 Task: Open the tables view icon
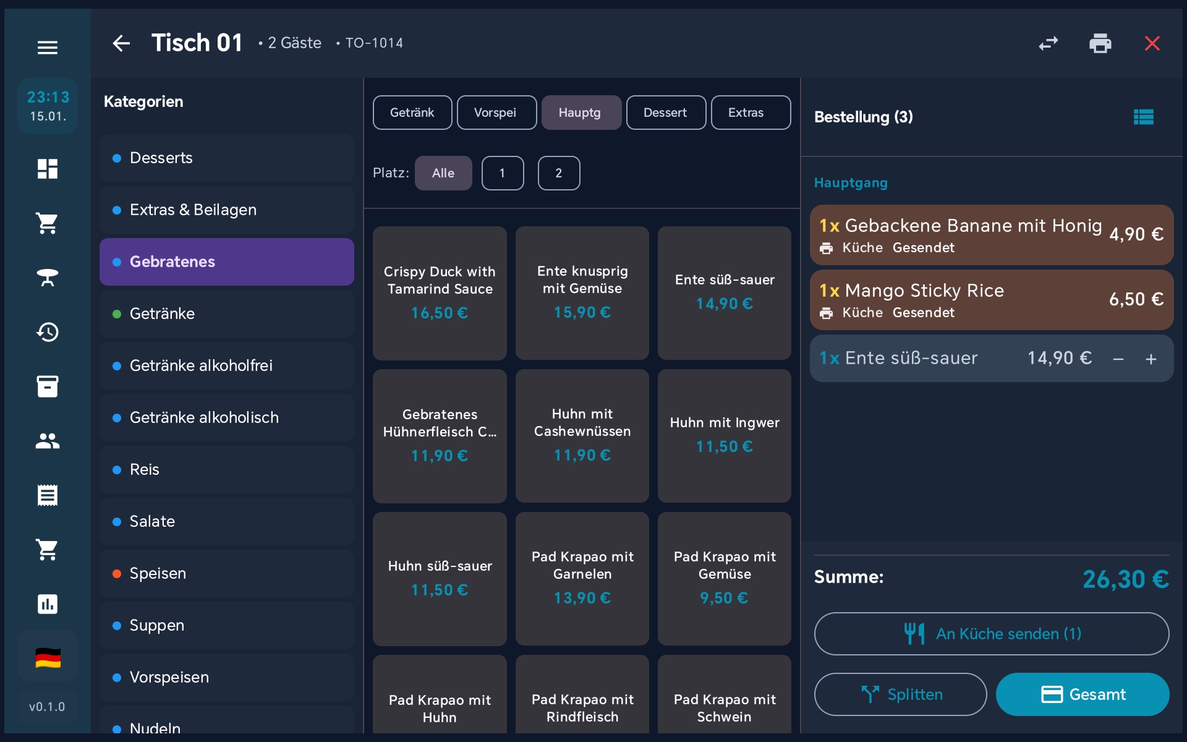coord(47,278)
